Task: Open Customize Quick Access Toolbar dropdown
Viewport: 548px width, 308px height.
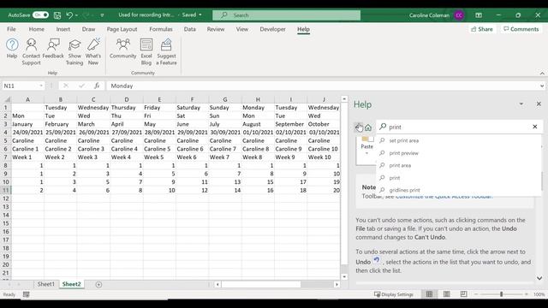Action: coord(102,15)
